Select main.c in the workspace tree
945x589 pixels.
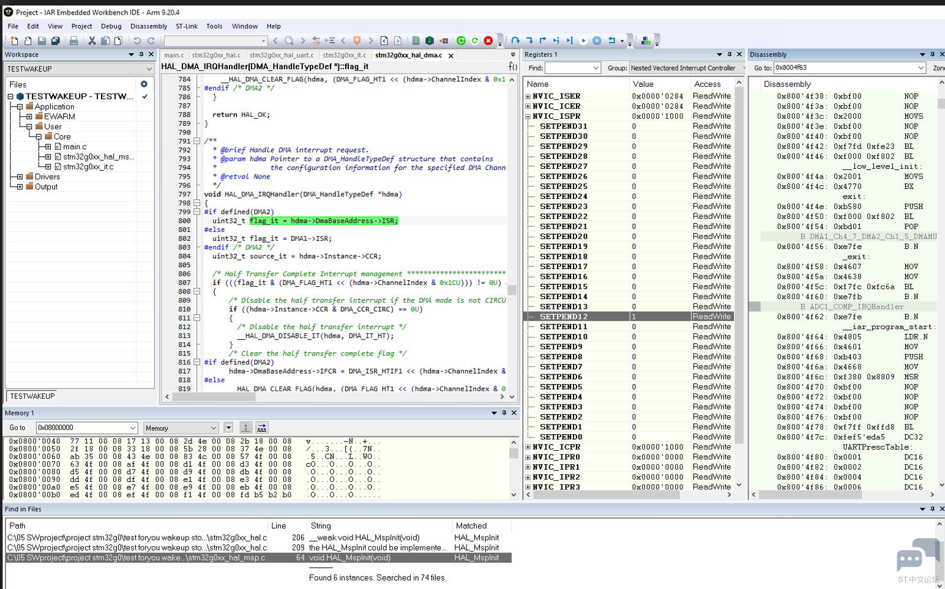point(75,147)
